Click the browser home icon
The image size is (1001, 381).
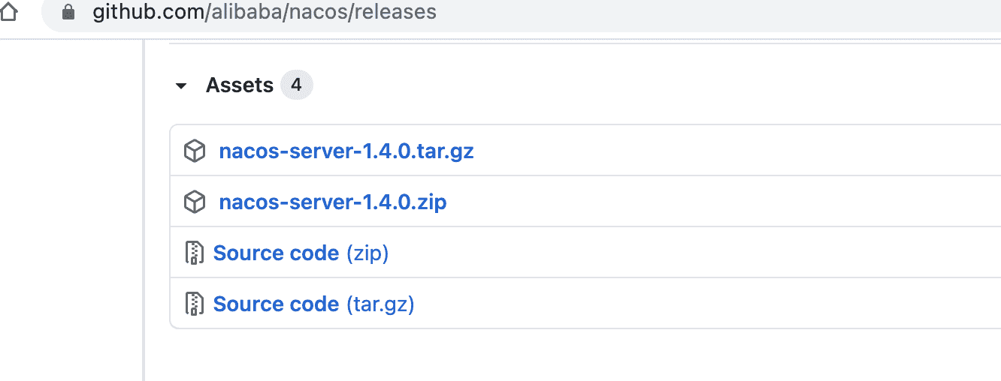point(8,13)
